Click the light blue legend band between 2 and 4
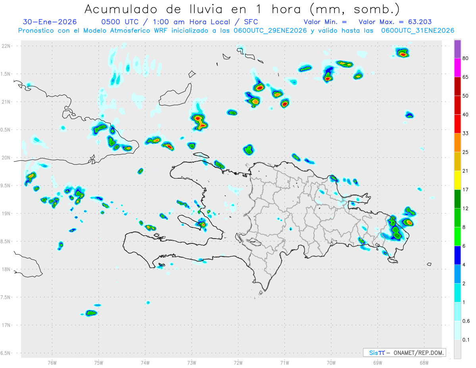Image resolution: width=476 pixels, height=368 pixels. tap(457, 274)
